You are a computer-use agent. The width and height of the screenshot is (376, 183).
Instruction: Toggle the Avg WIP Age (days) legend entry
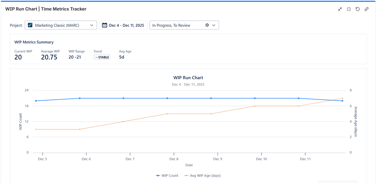tap(202, 175)
